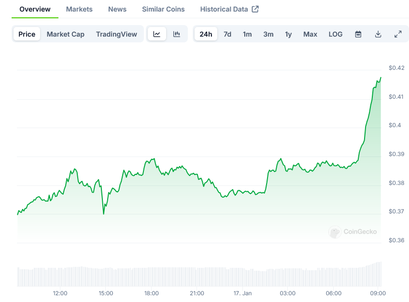Switch chart to Market Cap
Screen dimensions: 409x302
coord(66,34)
